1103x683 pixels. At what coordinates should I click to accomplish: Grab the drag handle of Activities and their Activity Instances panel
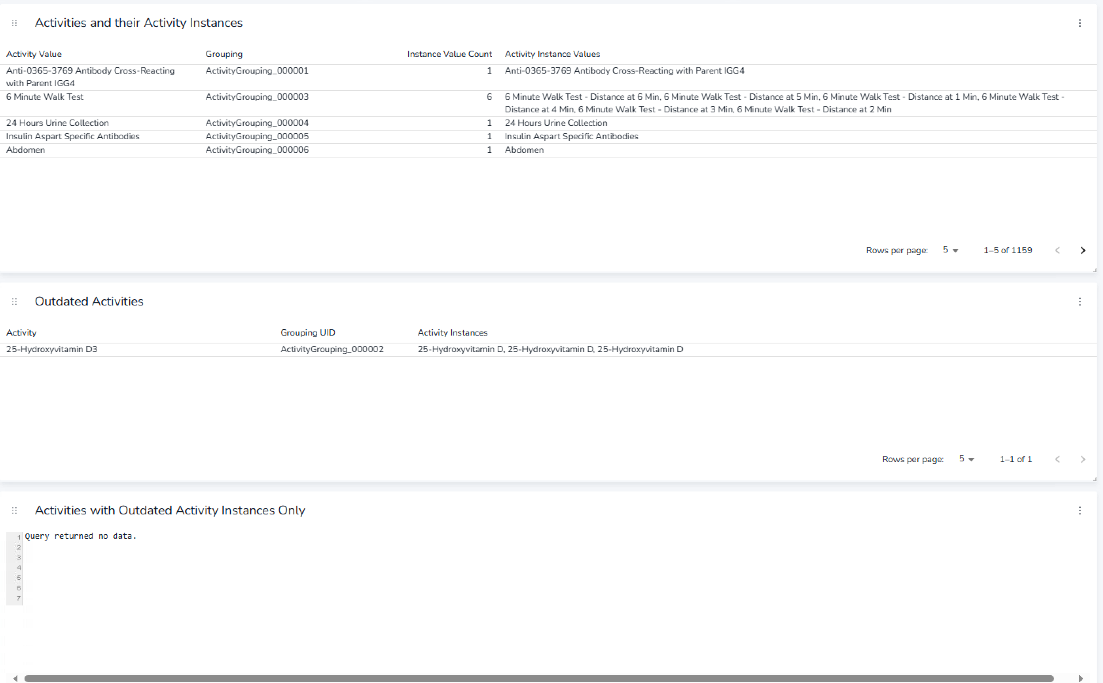14,23
